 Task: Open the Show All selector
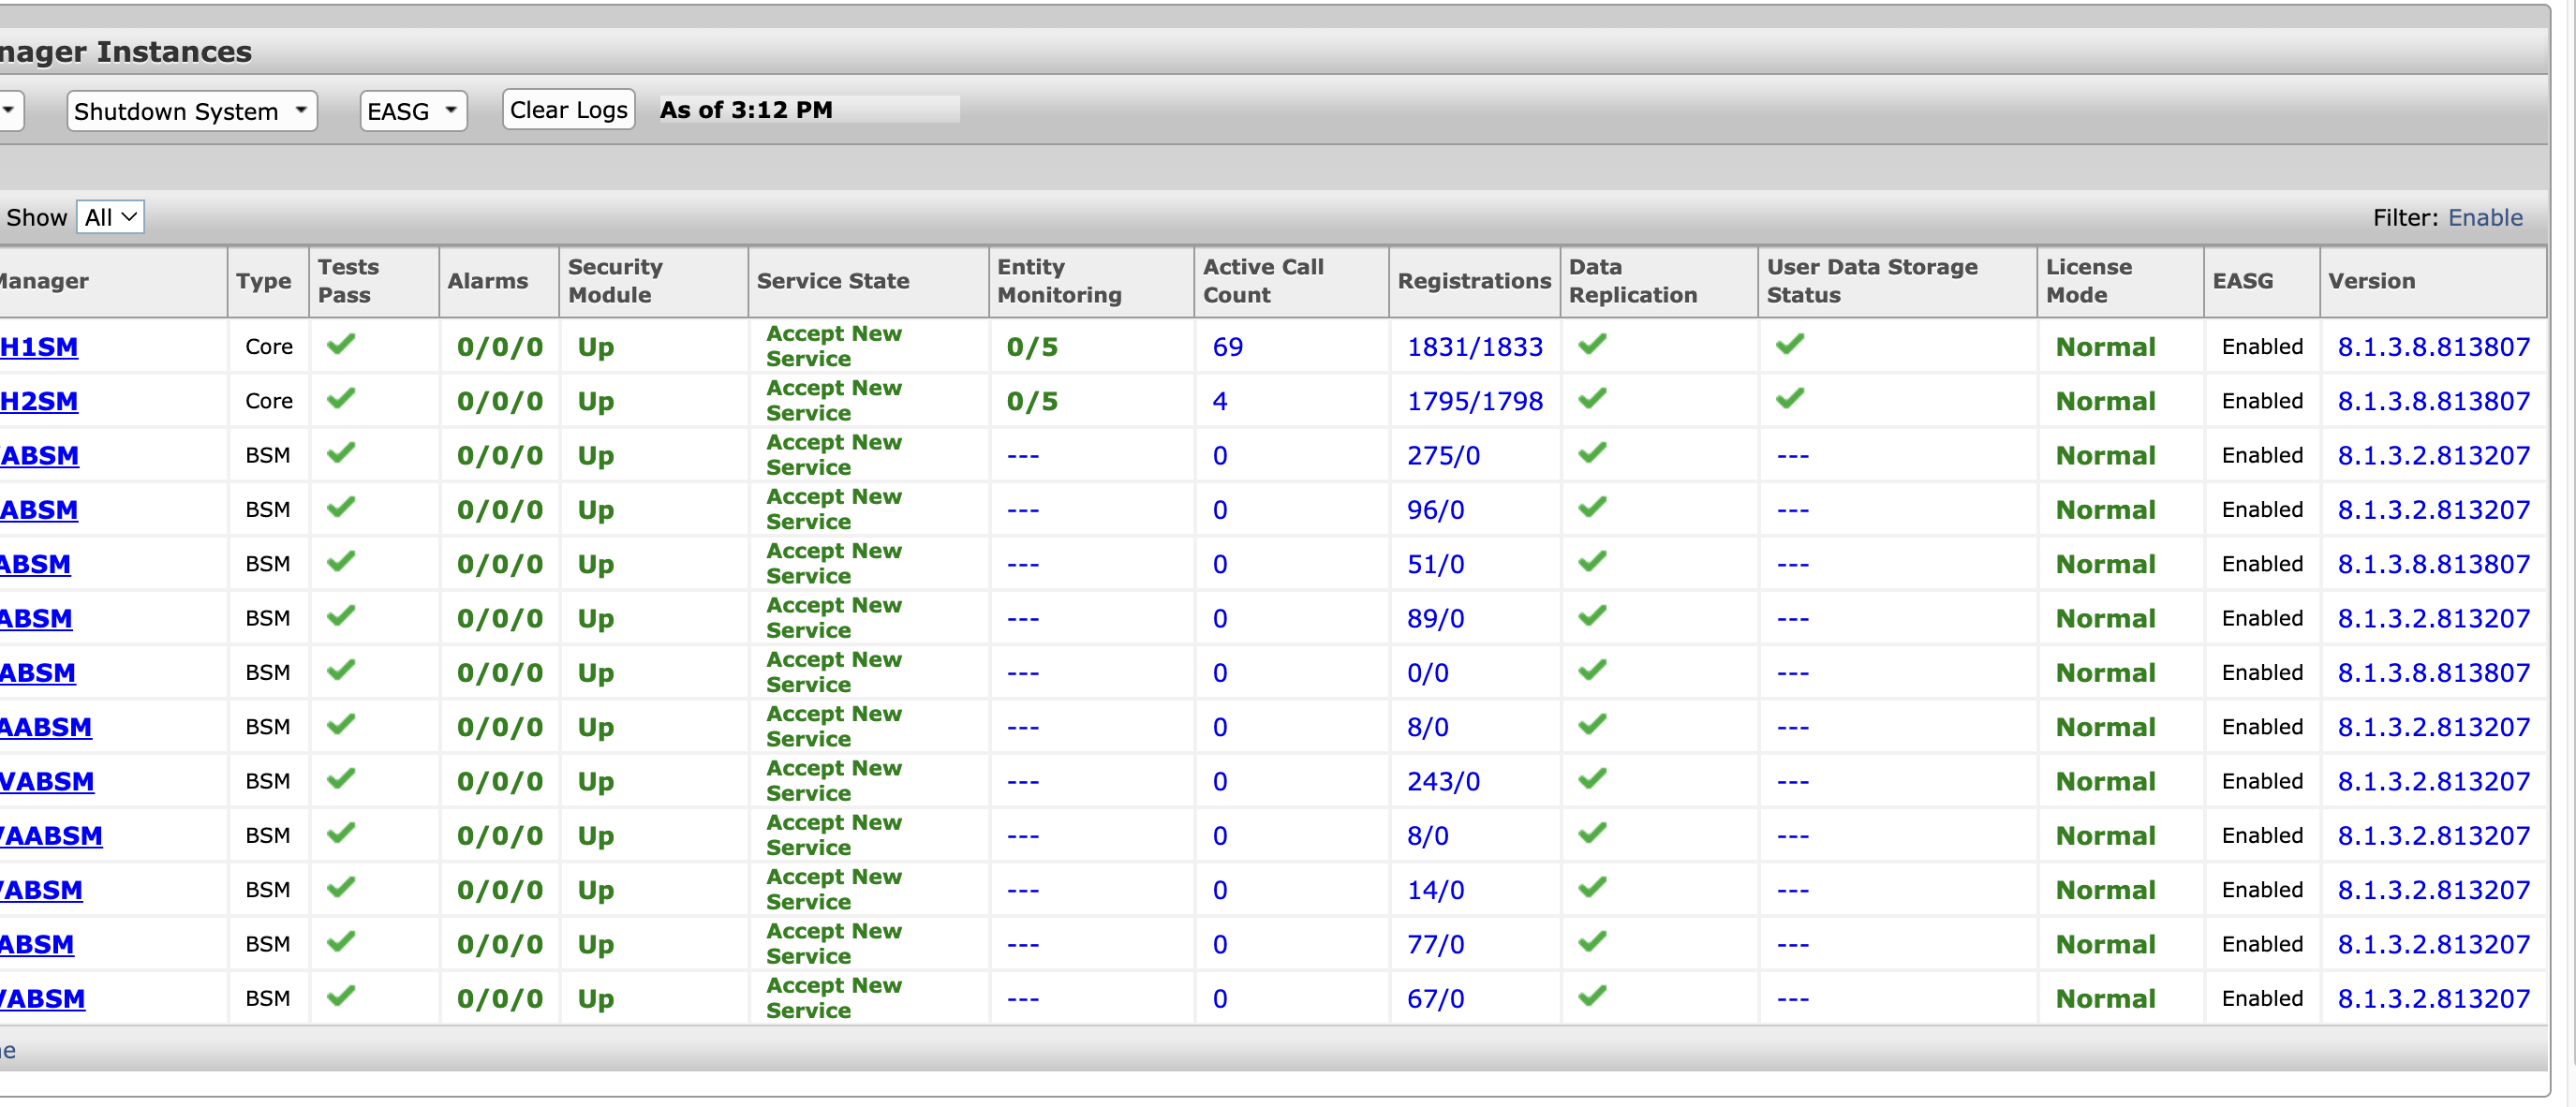tap(110, 217)
